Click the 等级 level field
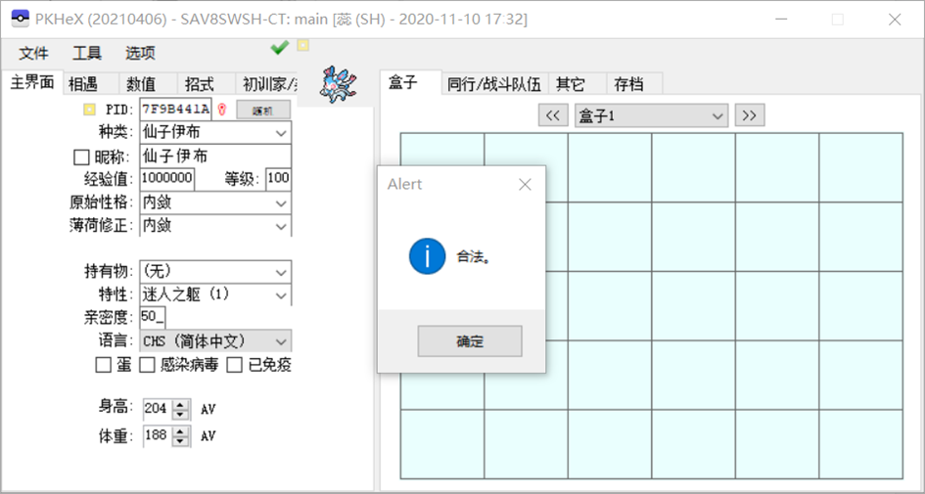 point(278,179)
